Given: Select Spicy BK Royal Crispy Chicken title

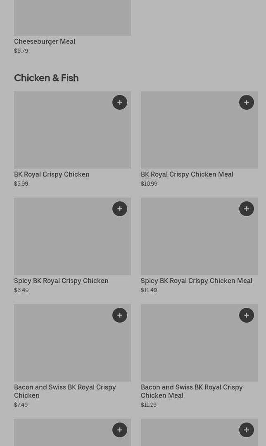Looking at the screenshot, I should coord(61,281).
